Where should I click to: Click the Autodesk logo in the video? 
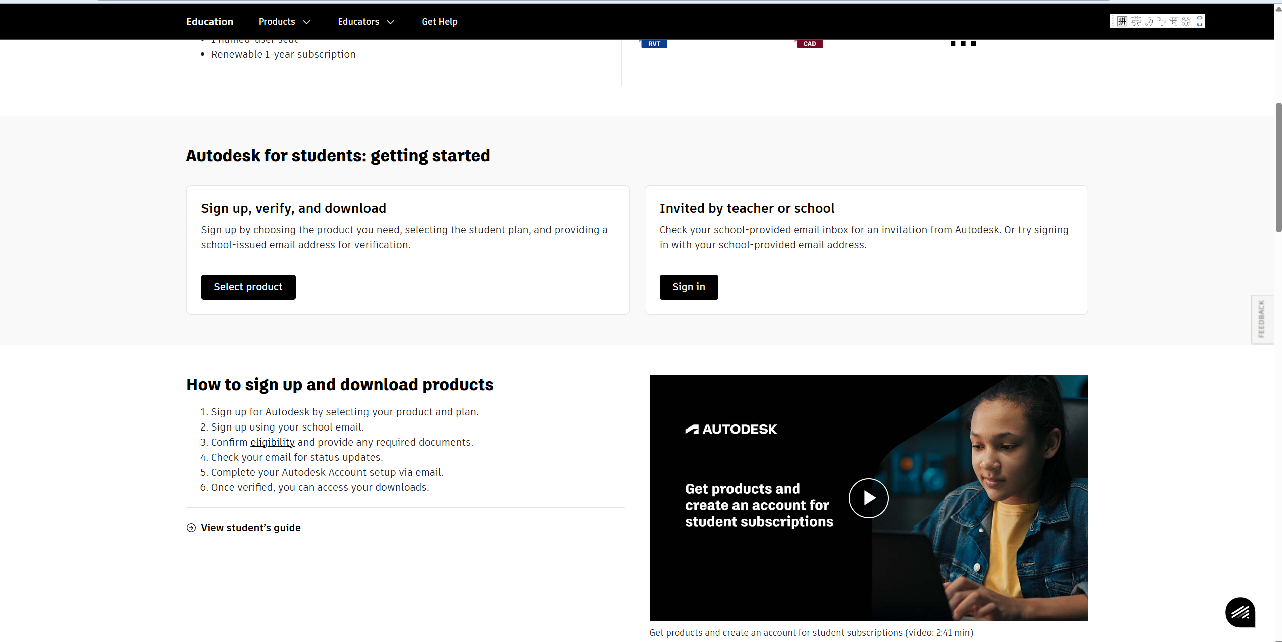(731, 429)
